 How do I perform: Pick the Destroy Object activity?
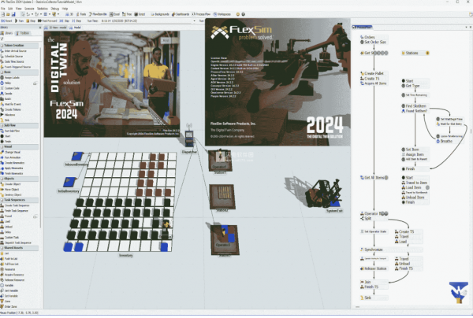coord(13,195)
